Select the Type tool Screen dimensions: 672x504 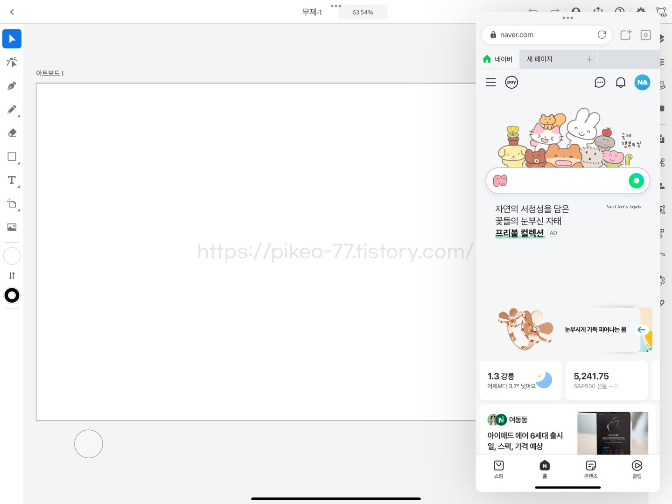[x=12, y=180]
